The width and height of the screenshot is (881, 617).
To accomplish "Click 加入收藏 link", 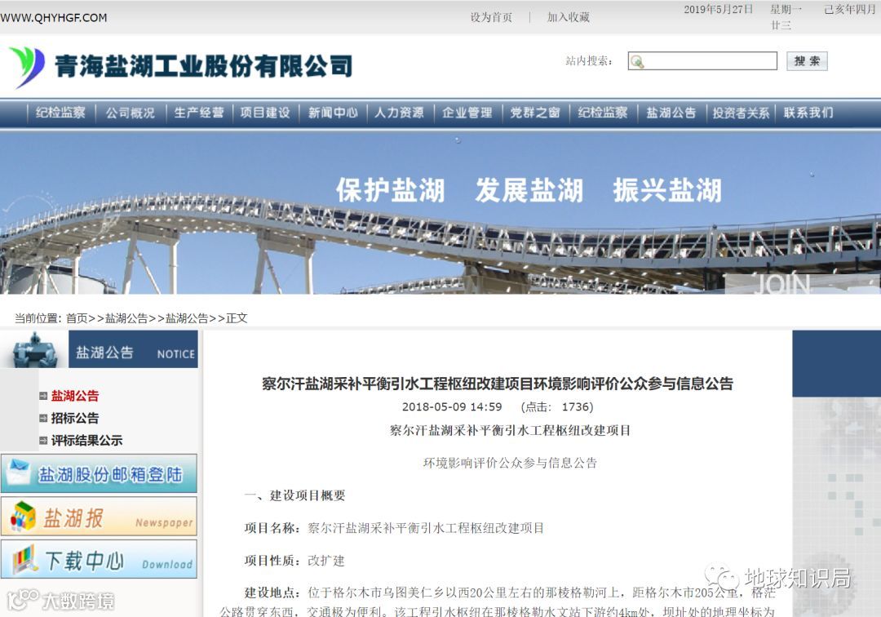I will [x=568, y=17].
